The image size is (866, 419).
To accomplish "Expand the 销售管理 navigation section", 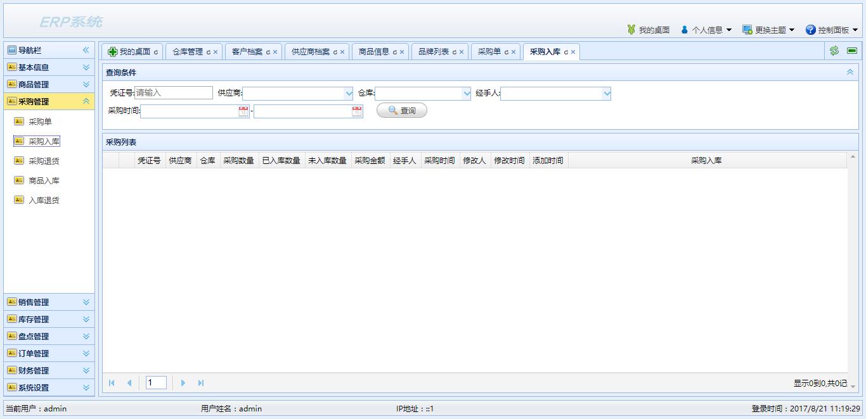I will 49,302.
